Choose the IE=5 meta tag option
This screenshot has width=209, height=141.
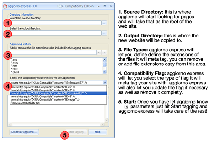click(58, 87)
